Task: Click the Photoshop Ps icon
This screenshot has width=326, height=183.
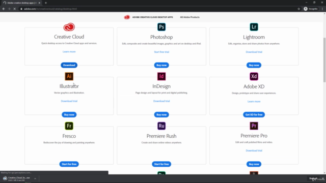Action: coord(161,27)
